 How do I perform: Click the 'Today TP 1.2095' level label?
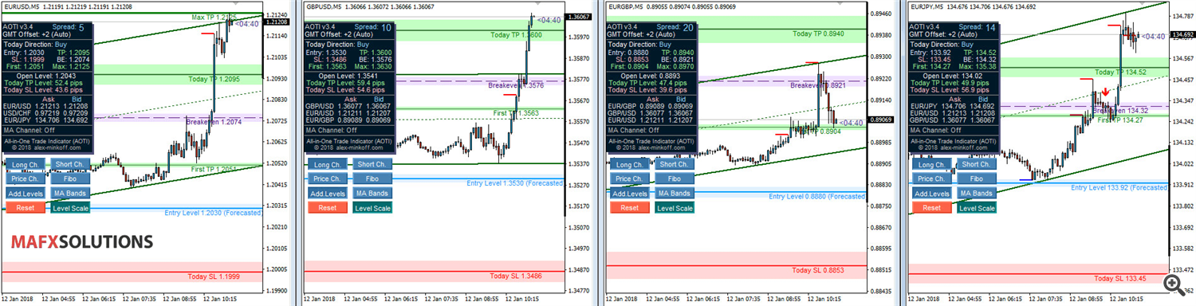(x=214, y=80)
